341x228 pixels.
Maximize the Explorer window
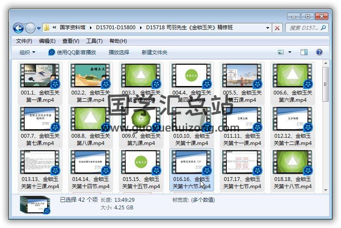click(307, 17)
